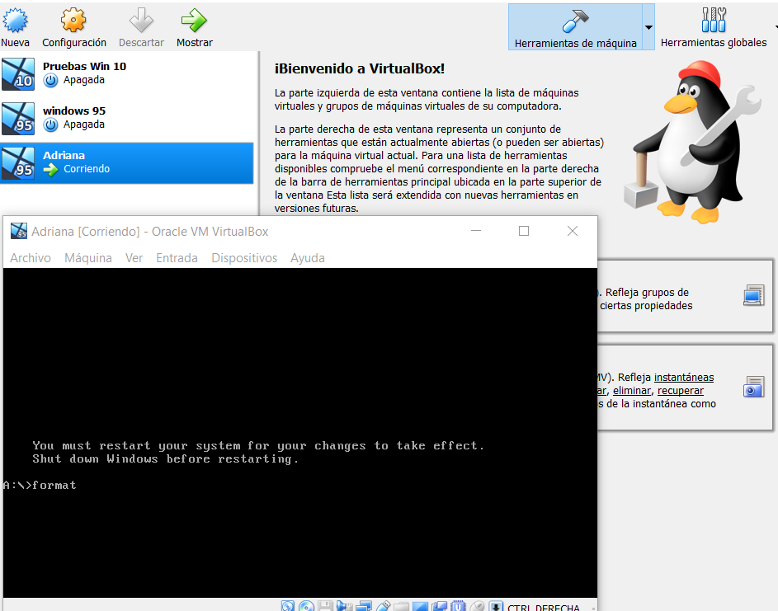Click hard disk status icon
This screenshot has width=778, height=611.
coord(288,605)
